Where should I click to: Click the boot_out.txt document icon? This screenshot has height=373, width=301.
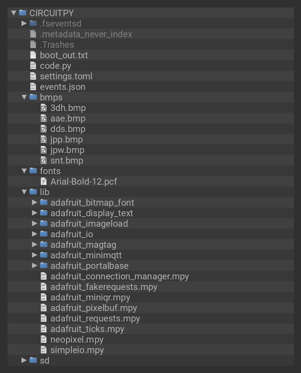33,55
